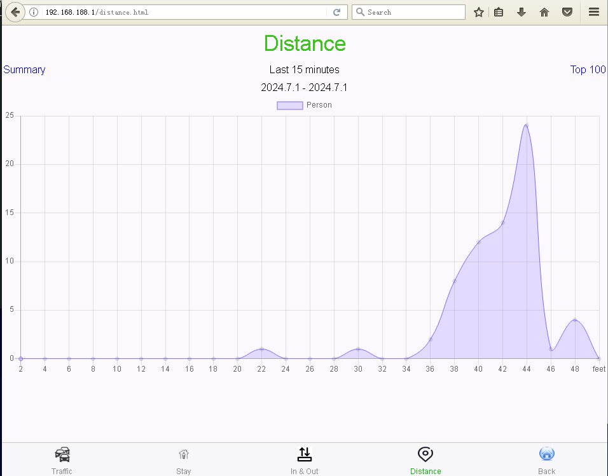Click the data point at 36 feet
Image resolution: width=608 pixels, height=476 pixels.
431,339
